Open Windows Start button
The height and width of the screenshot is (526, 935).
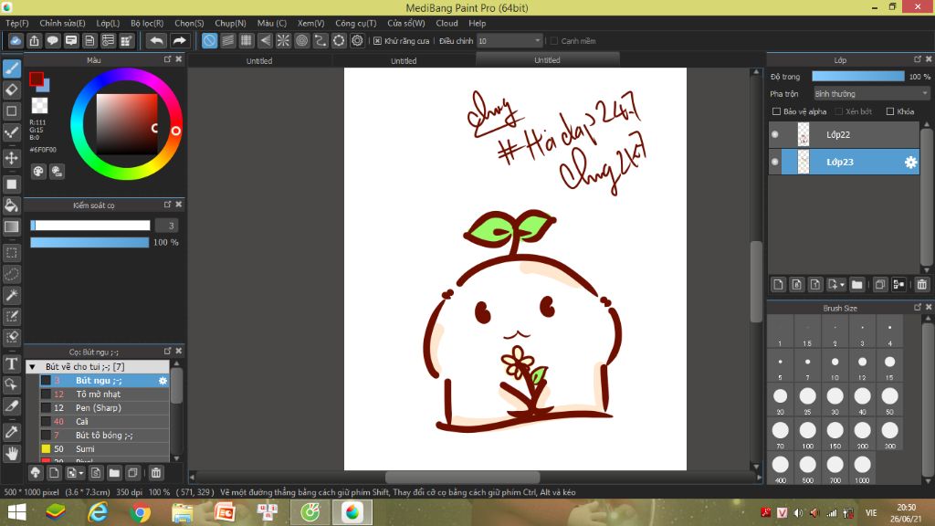16,513
